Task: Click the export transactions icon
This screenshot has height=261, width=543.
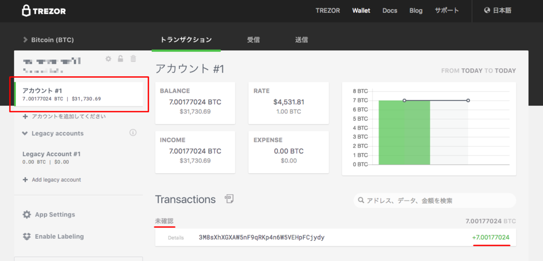Action: point(229,199)
